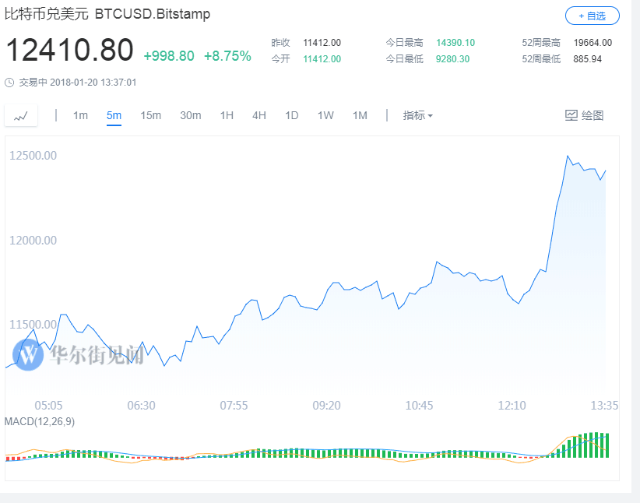Show the 1W weekly chart
This screenshot has width=640, height=503.
tap(325, 115)
